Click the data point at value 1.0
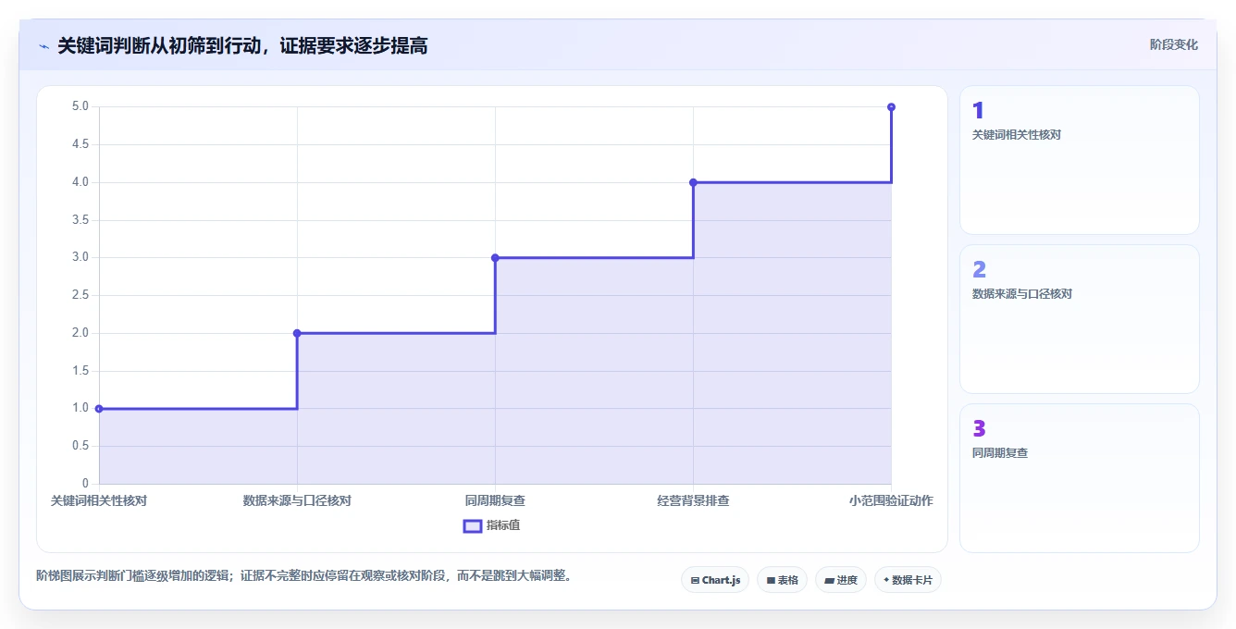Screen dimensions: 1236x629 pos(99,409)
